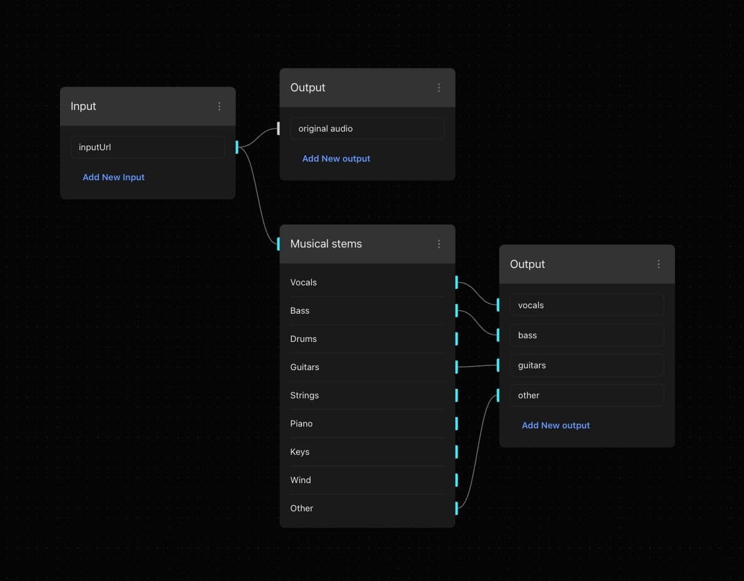Click the guitars output name field
This screenshot has width=744, height=581.
(x=586, y=365)
